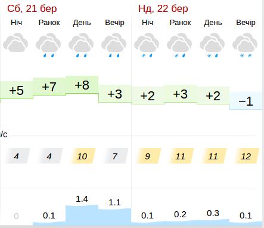Click wind speed badge showing 7

coord(115,156)
